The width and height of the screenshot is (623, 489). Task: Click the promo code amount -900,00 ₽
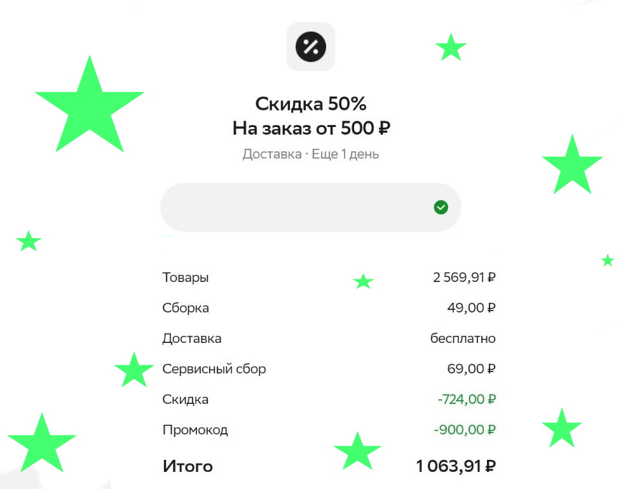tap(465, 430)
